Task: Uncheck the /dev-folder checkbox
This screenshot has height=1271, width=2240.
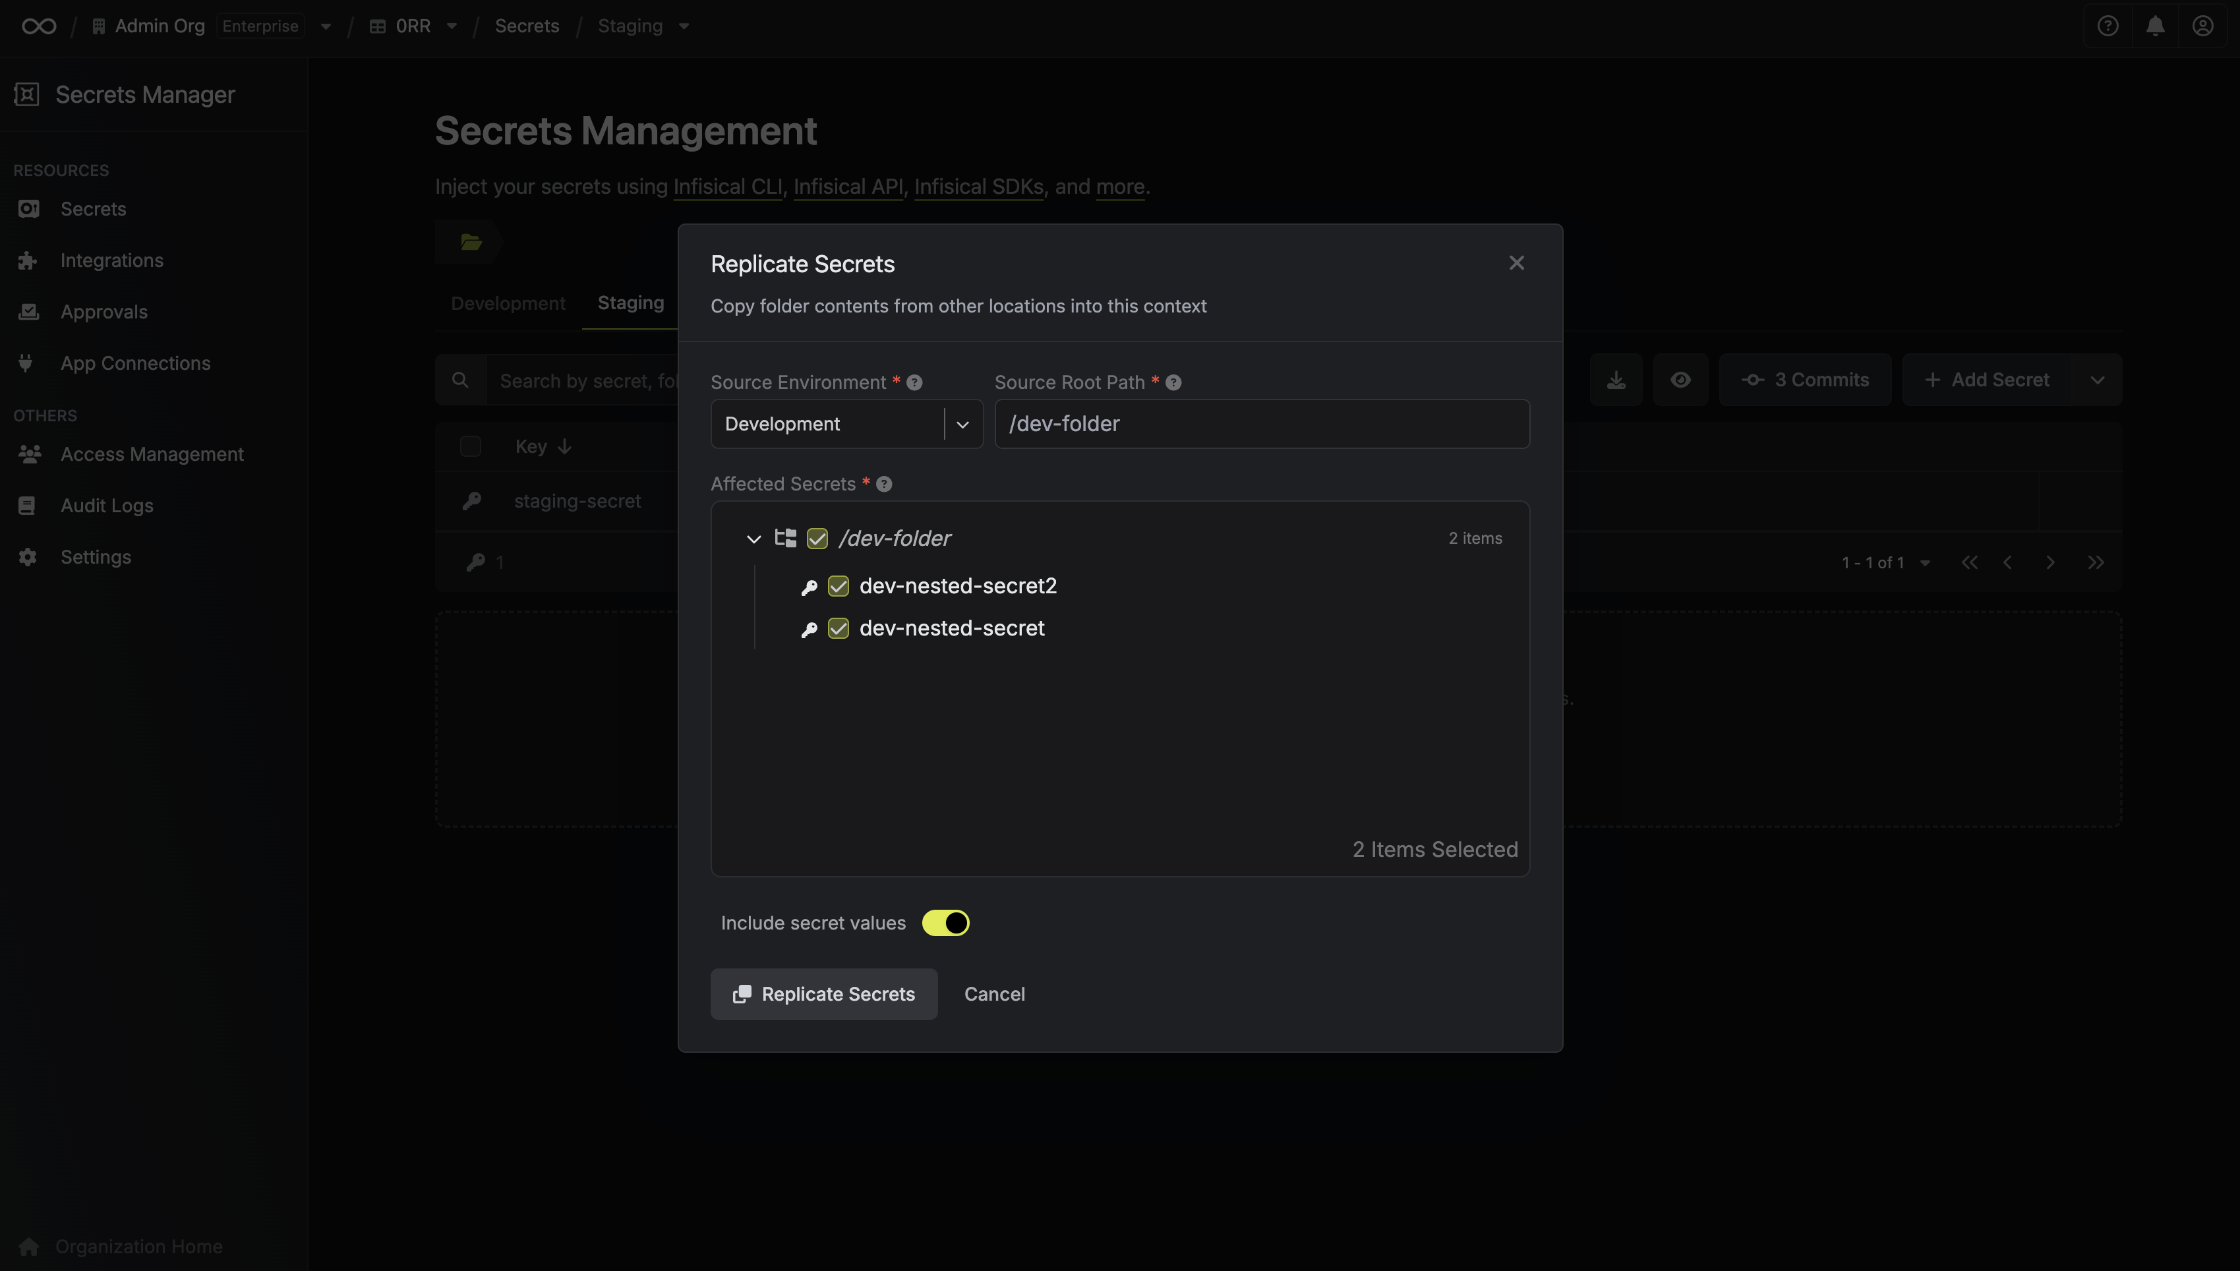Action: pos(817,539)
